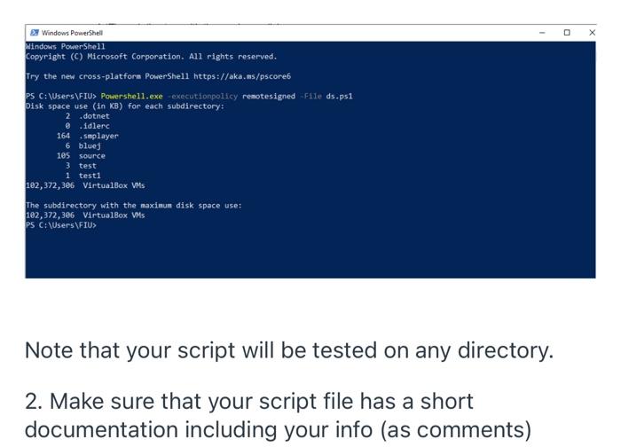Image resolution: width=621 pixels, height=447 pixels.
Task: Click the PowerShell icon in title bar
Action: tap(34, 33)
